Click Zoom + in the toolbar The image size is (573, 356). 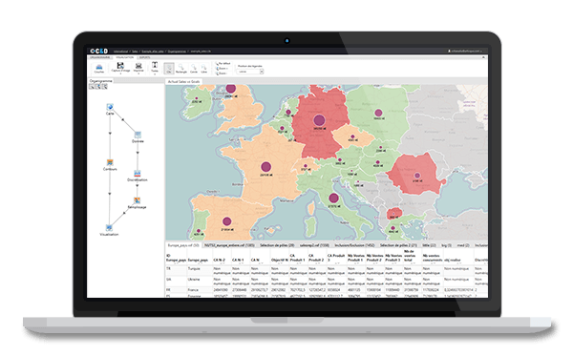pyautogui.click(x=223, y=69)
